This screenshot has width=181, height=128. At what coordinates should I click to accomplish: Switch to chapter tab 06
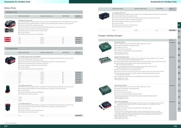point(179,55)
